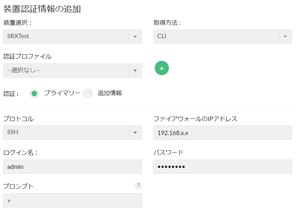The width and height of the screenshot is (298, 216).
Task: Click the ファイアウォールのIPアドレス label
Action: [x=195, y=119]
